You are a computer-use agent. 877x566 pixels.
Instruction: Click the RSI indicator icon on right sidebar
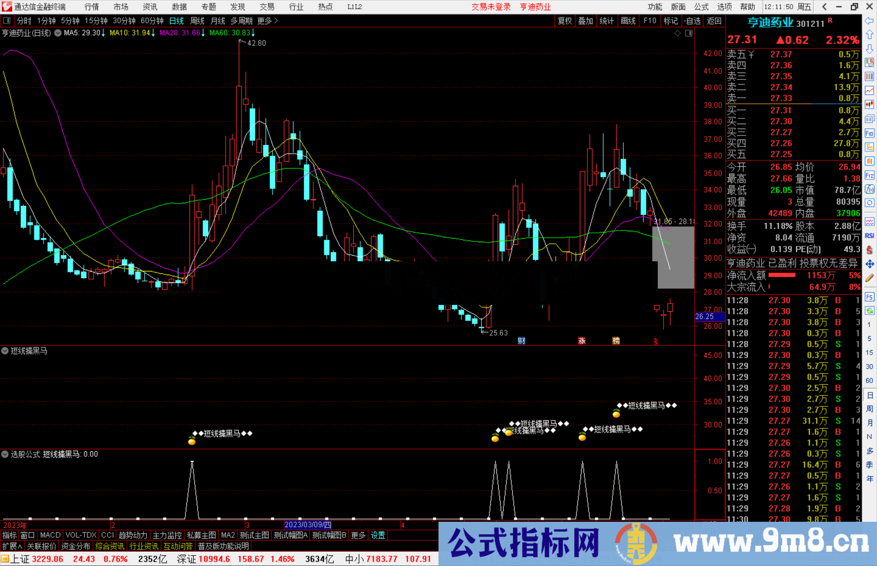869,235
